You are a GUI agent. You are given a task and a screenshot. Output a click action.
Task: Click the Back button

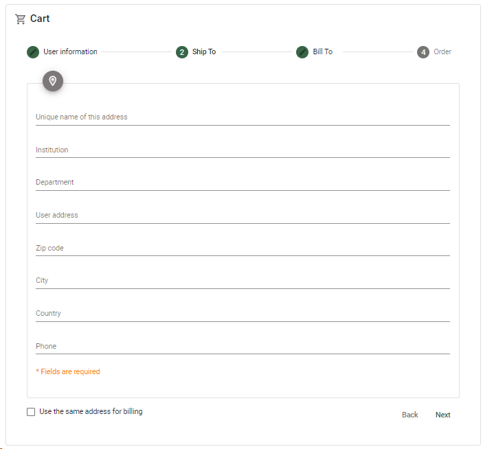(409, 415)
